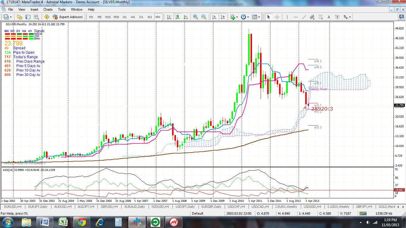
Task: Zoom out of the chart
Action: click(x=204, y=17)
